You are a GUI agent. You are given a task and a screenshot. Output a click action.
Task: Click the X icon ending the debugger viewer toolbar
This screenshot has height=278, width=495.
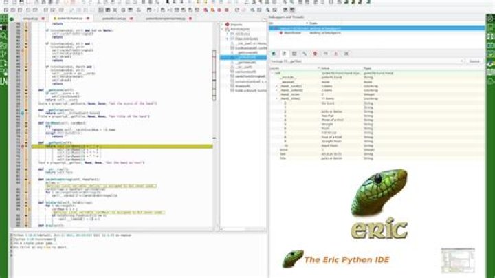346,54
